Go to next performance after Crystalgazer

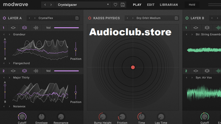point(51,5)
